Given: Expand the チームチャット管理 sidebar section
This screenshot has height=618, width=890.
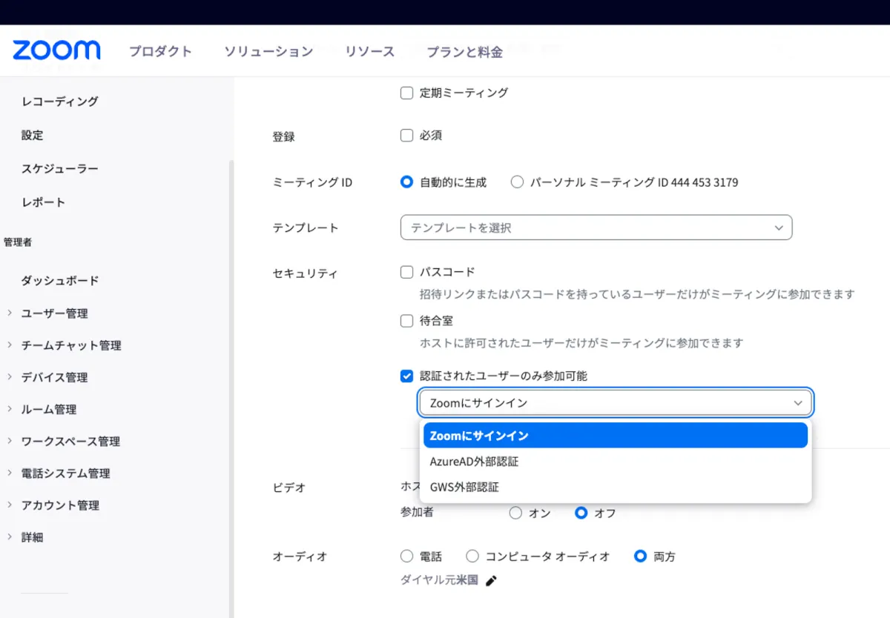Looking at the screenshot, I should point(70,345).
